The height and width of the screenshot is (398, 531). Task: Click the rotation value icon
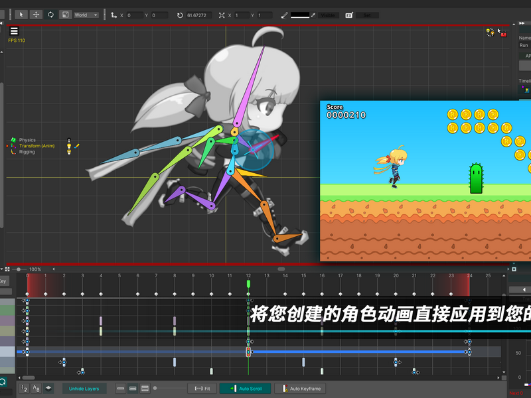(180, 15)
